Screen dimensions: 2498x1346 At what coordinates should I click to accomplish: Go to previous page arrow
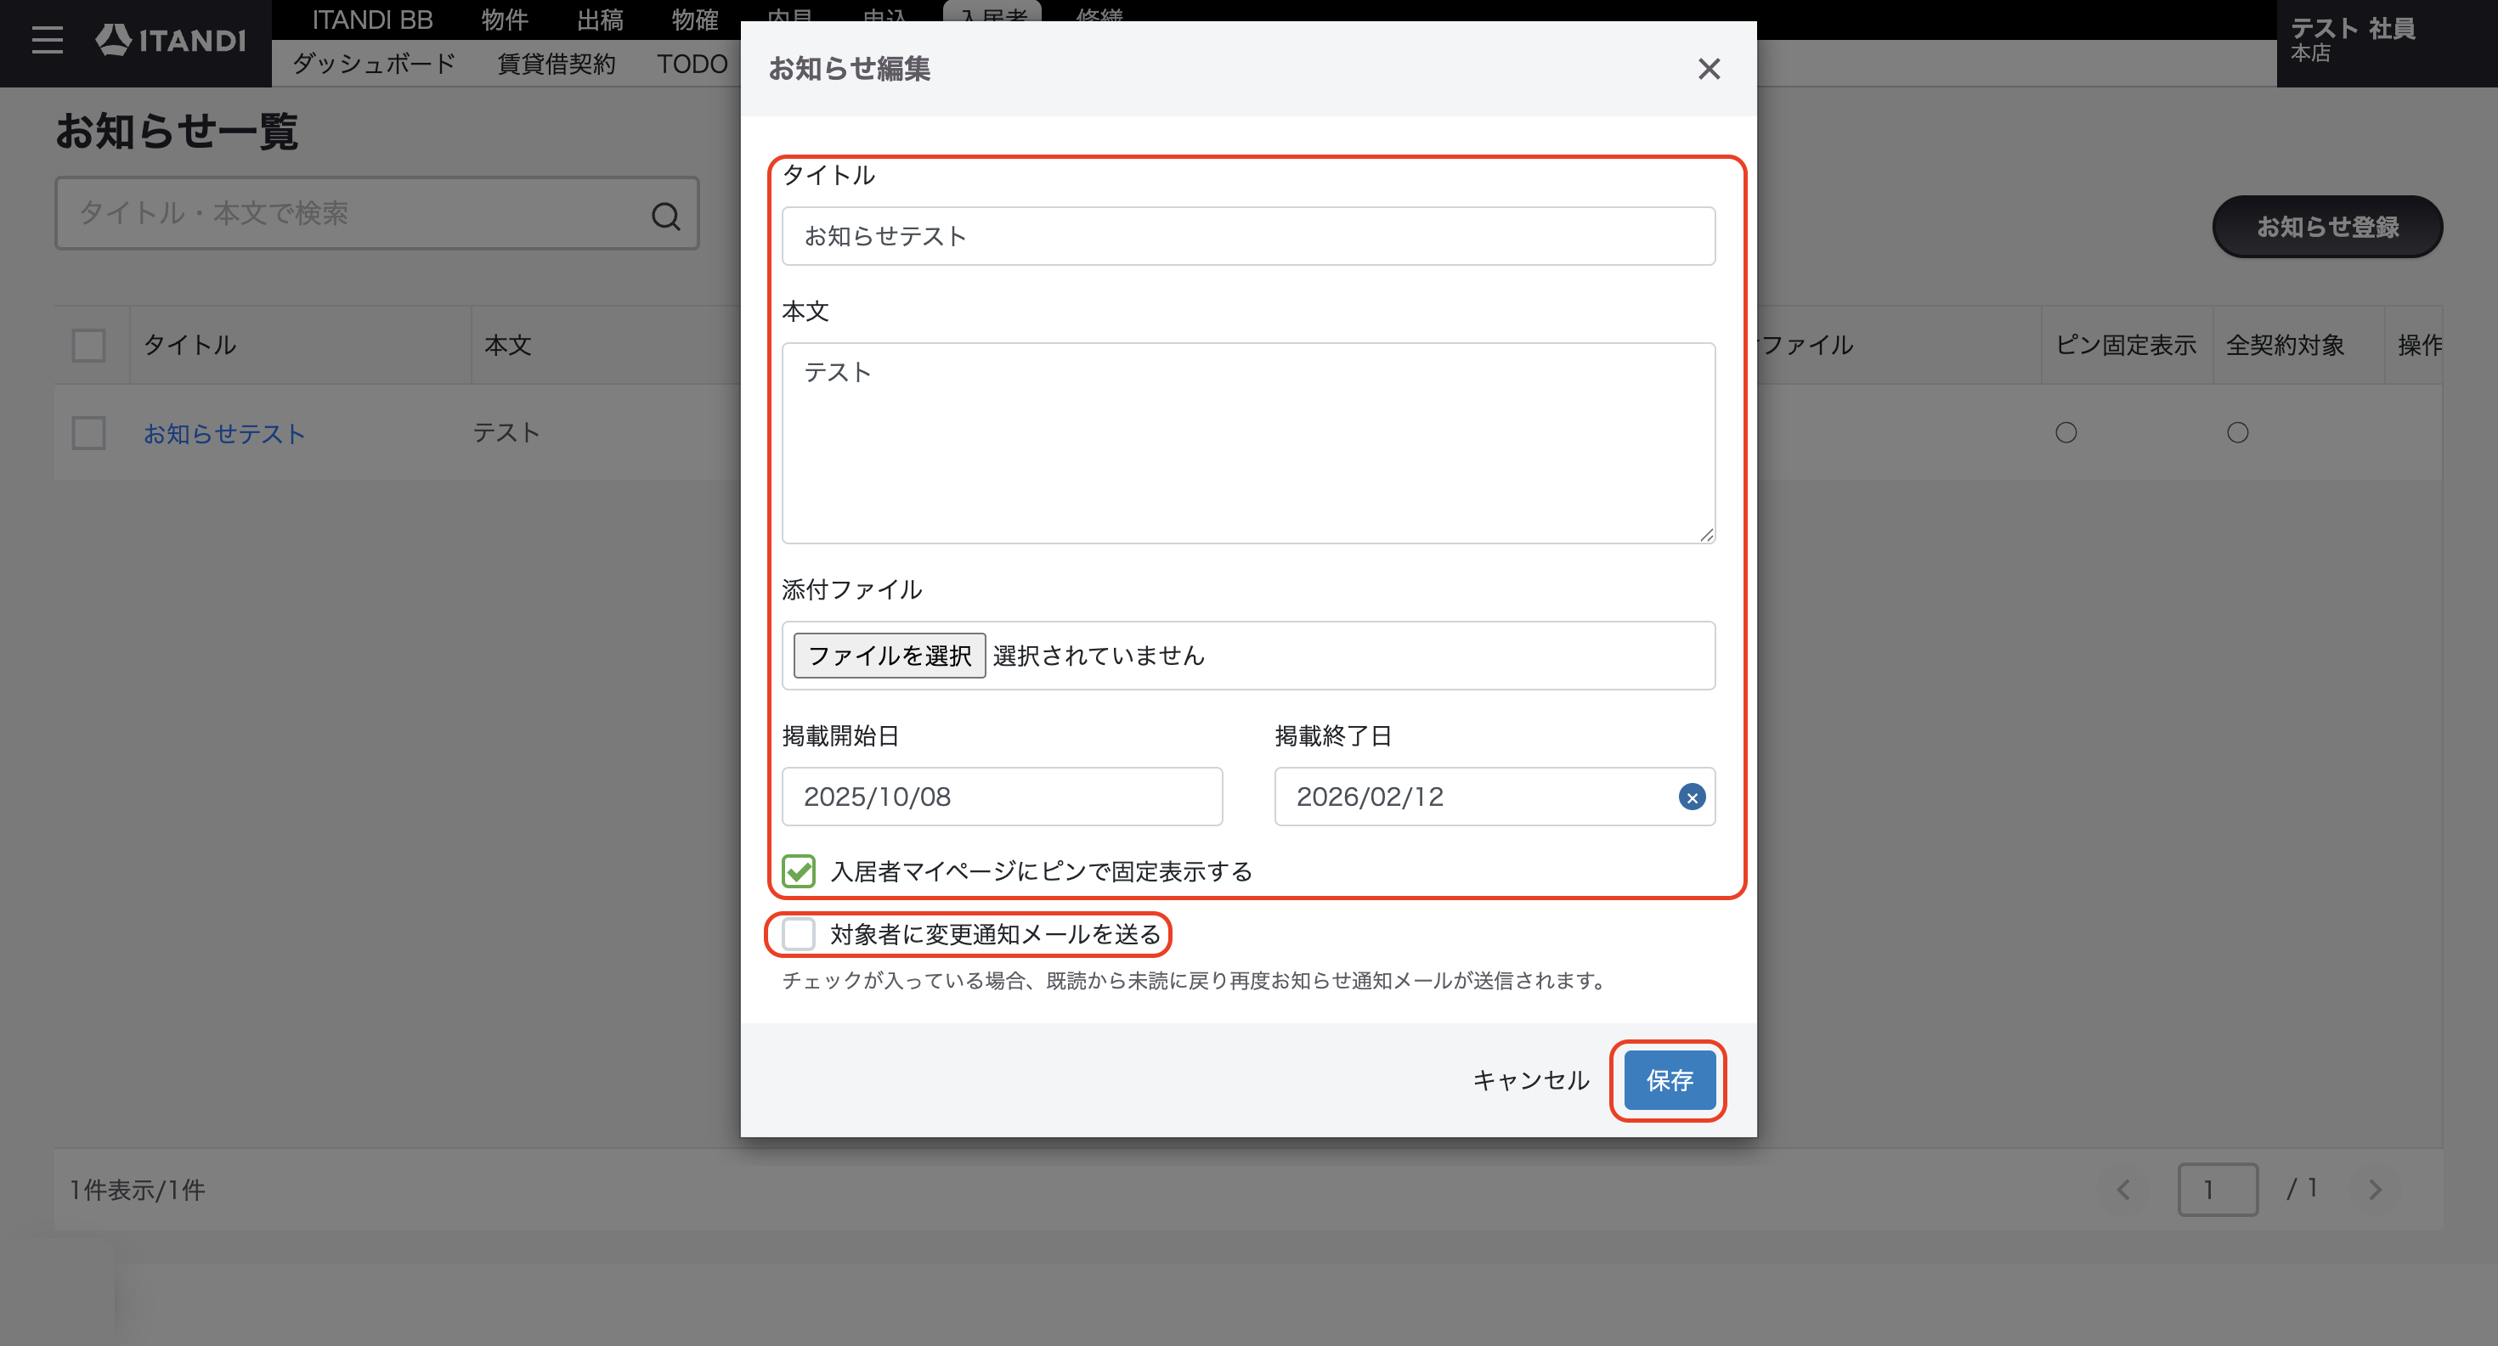(2122, 1189)
